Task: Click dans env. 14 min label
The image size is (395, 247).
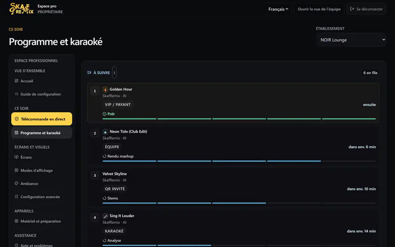Action: tap(361, 231)
